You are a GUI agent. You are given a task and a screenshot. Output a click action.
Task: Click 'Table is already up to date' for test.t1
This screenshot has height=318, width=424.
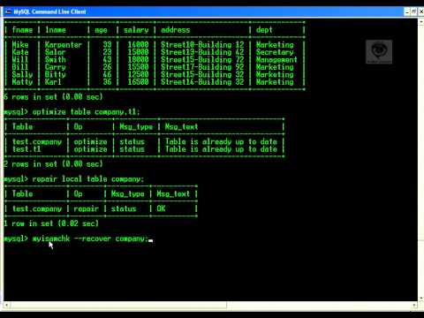coord(221,149)
